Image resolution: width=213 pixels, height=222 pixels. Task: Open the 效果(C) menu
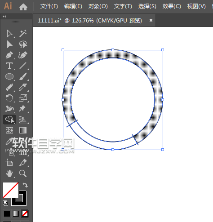pyautogui.click(x=172, y=6)
